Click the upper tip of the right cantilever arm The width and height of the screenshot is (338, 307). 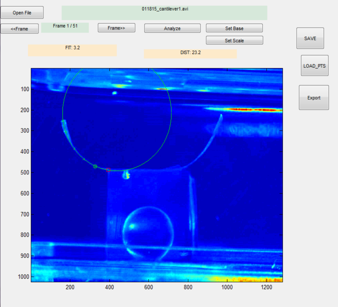coord(221,115)
